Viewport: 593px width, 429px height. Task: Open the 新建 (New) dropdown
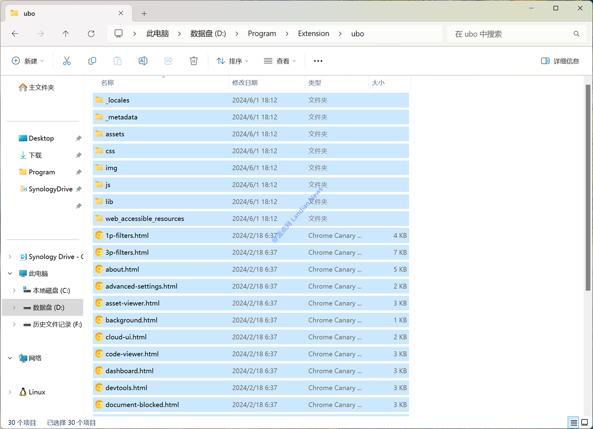[x=28, y=61]
